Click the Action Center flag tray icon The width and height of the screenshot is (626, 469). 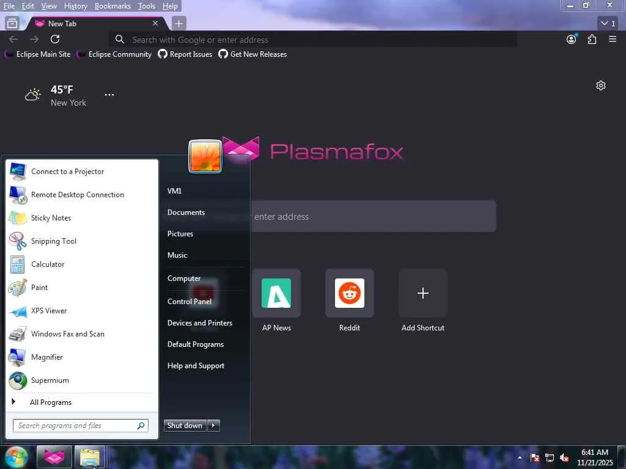point(535,457)
